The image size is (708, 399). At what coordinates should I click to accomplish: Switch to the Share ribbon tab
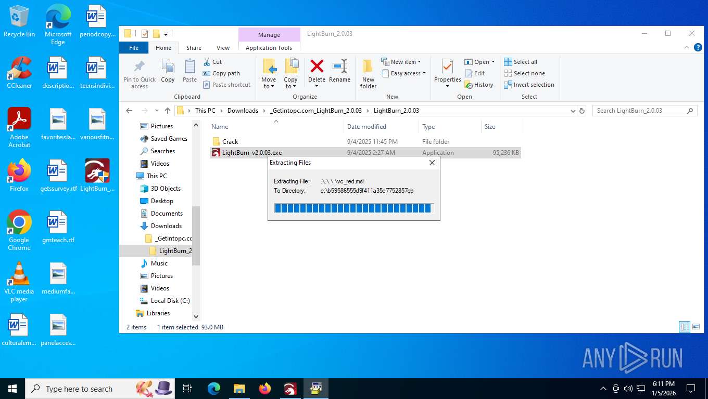tap(194, 48)
